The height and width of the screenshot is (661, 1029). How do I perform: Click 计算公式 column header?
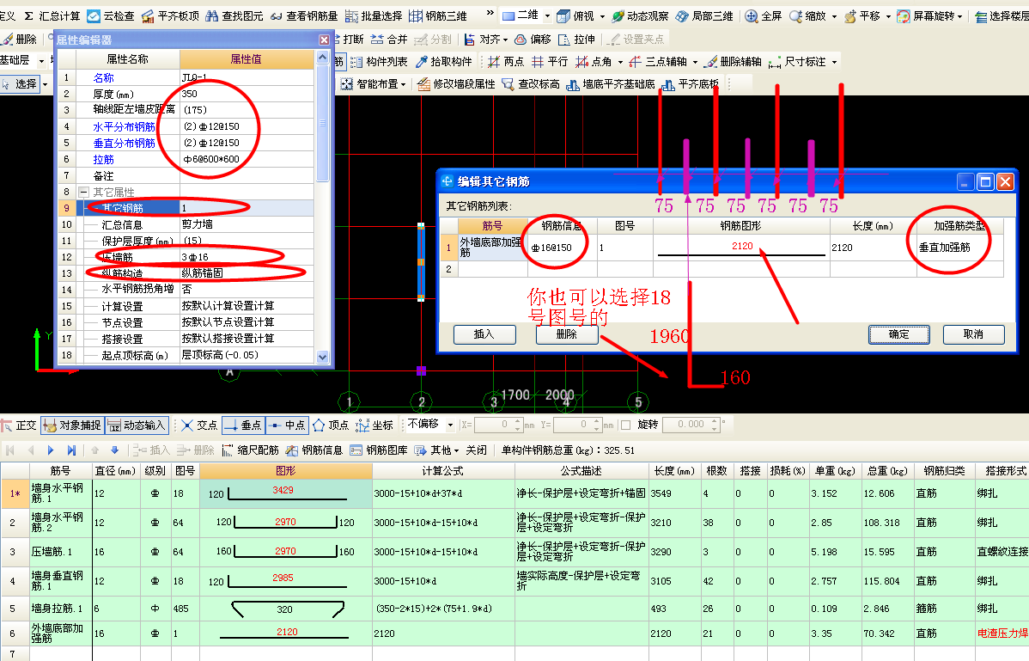(443, 471)
